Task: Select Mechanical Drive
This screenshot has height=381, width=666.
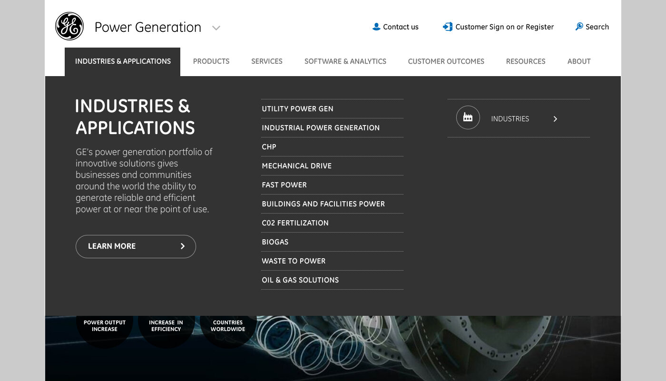Action: (332, 166)
